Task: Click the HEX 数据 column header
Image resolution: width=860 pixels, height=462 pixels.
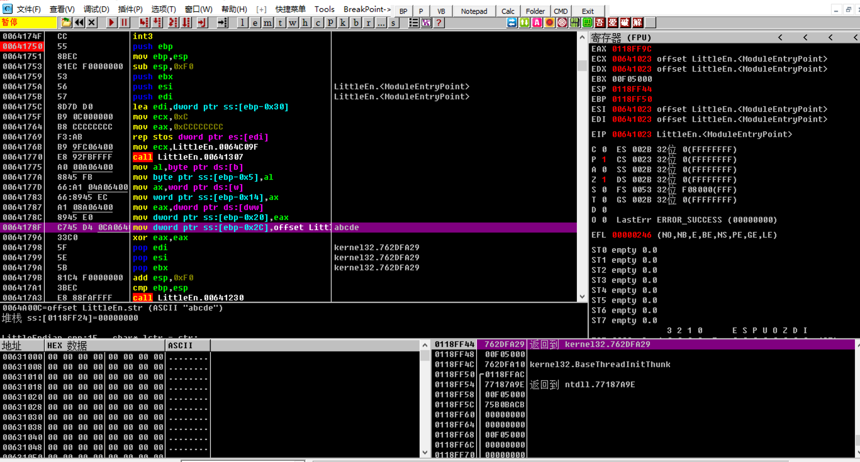Action: pos(105,345)
